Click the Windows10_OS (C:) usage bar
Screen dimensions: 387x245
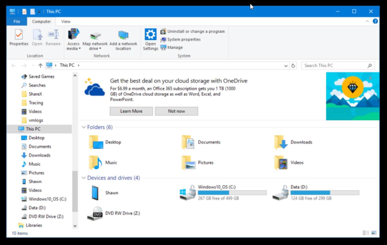(x=232, y=193)
